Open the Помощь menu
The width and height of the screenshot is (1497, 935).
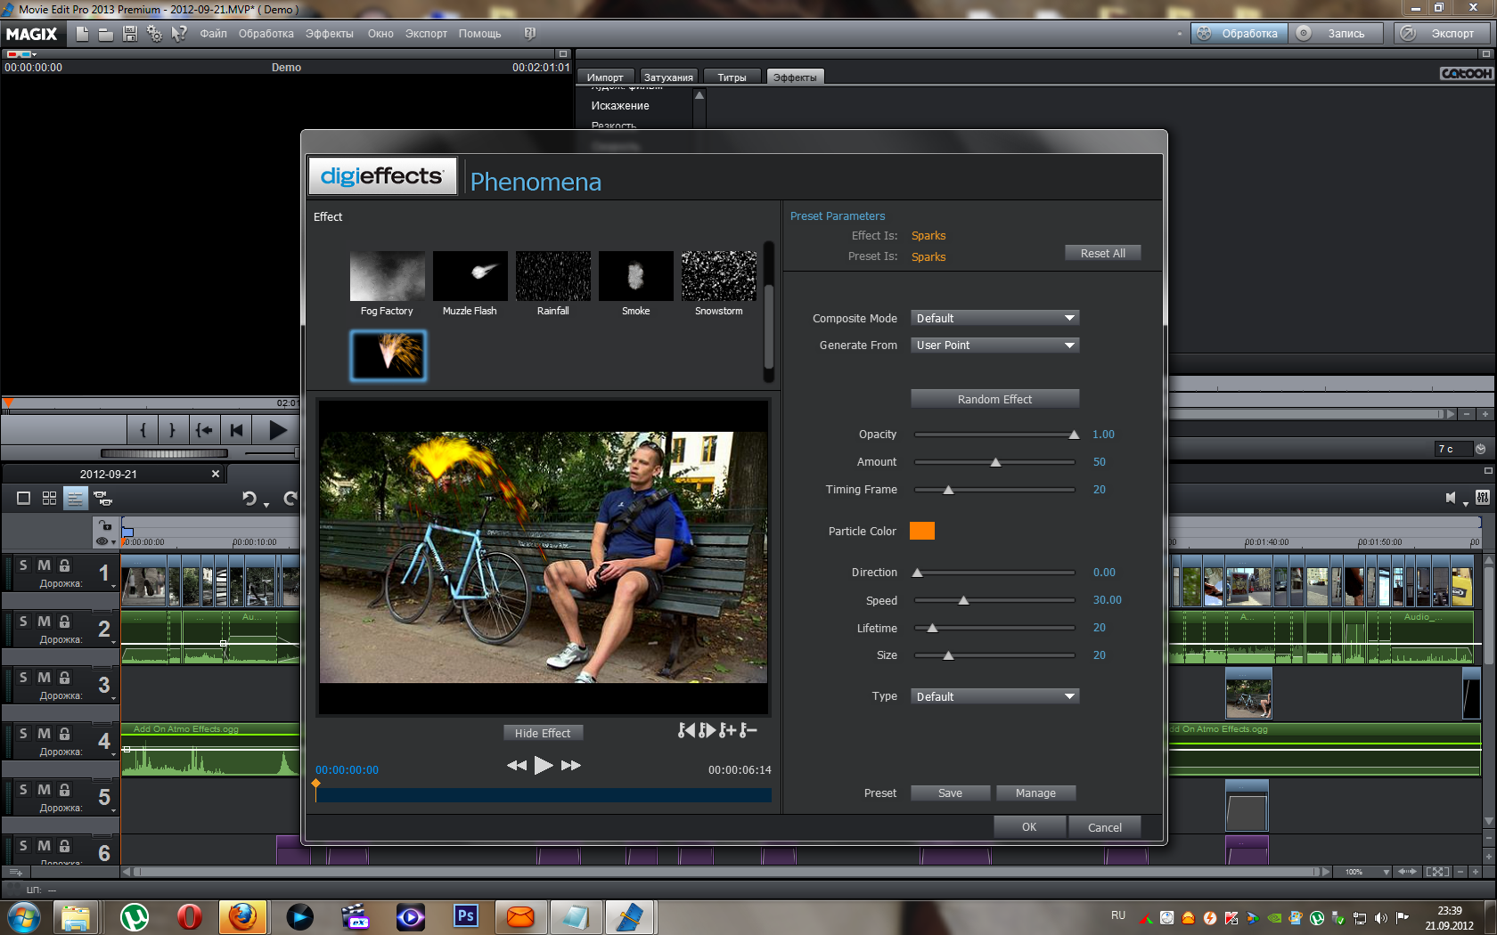[479, 34]
